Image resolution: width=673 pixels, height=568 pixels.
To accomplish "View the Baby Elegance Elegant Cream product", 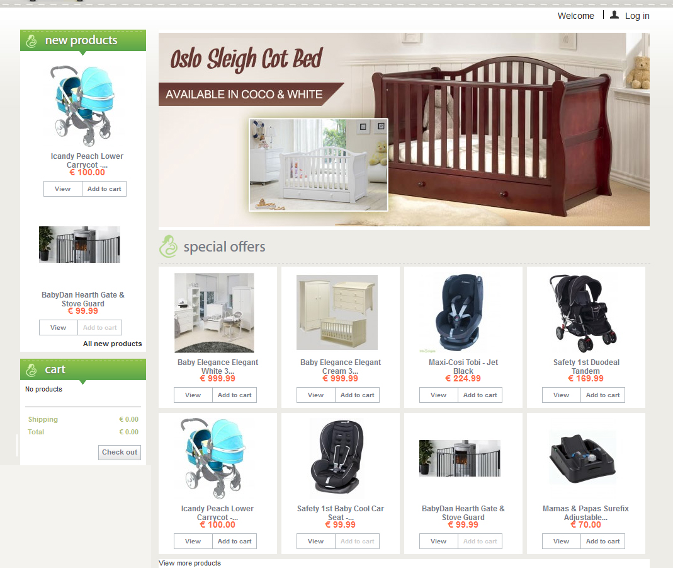I will point(315,395).
